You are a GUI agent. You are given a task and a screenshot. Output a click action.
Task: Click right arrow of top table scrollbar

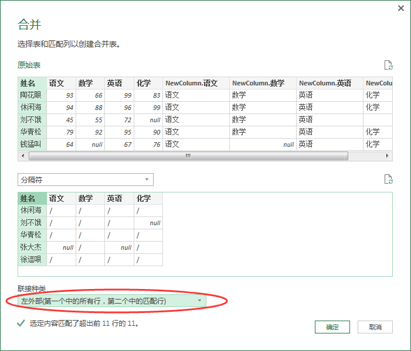pyautogui.click(x=387, y=156)
